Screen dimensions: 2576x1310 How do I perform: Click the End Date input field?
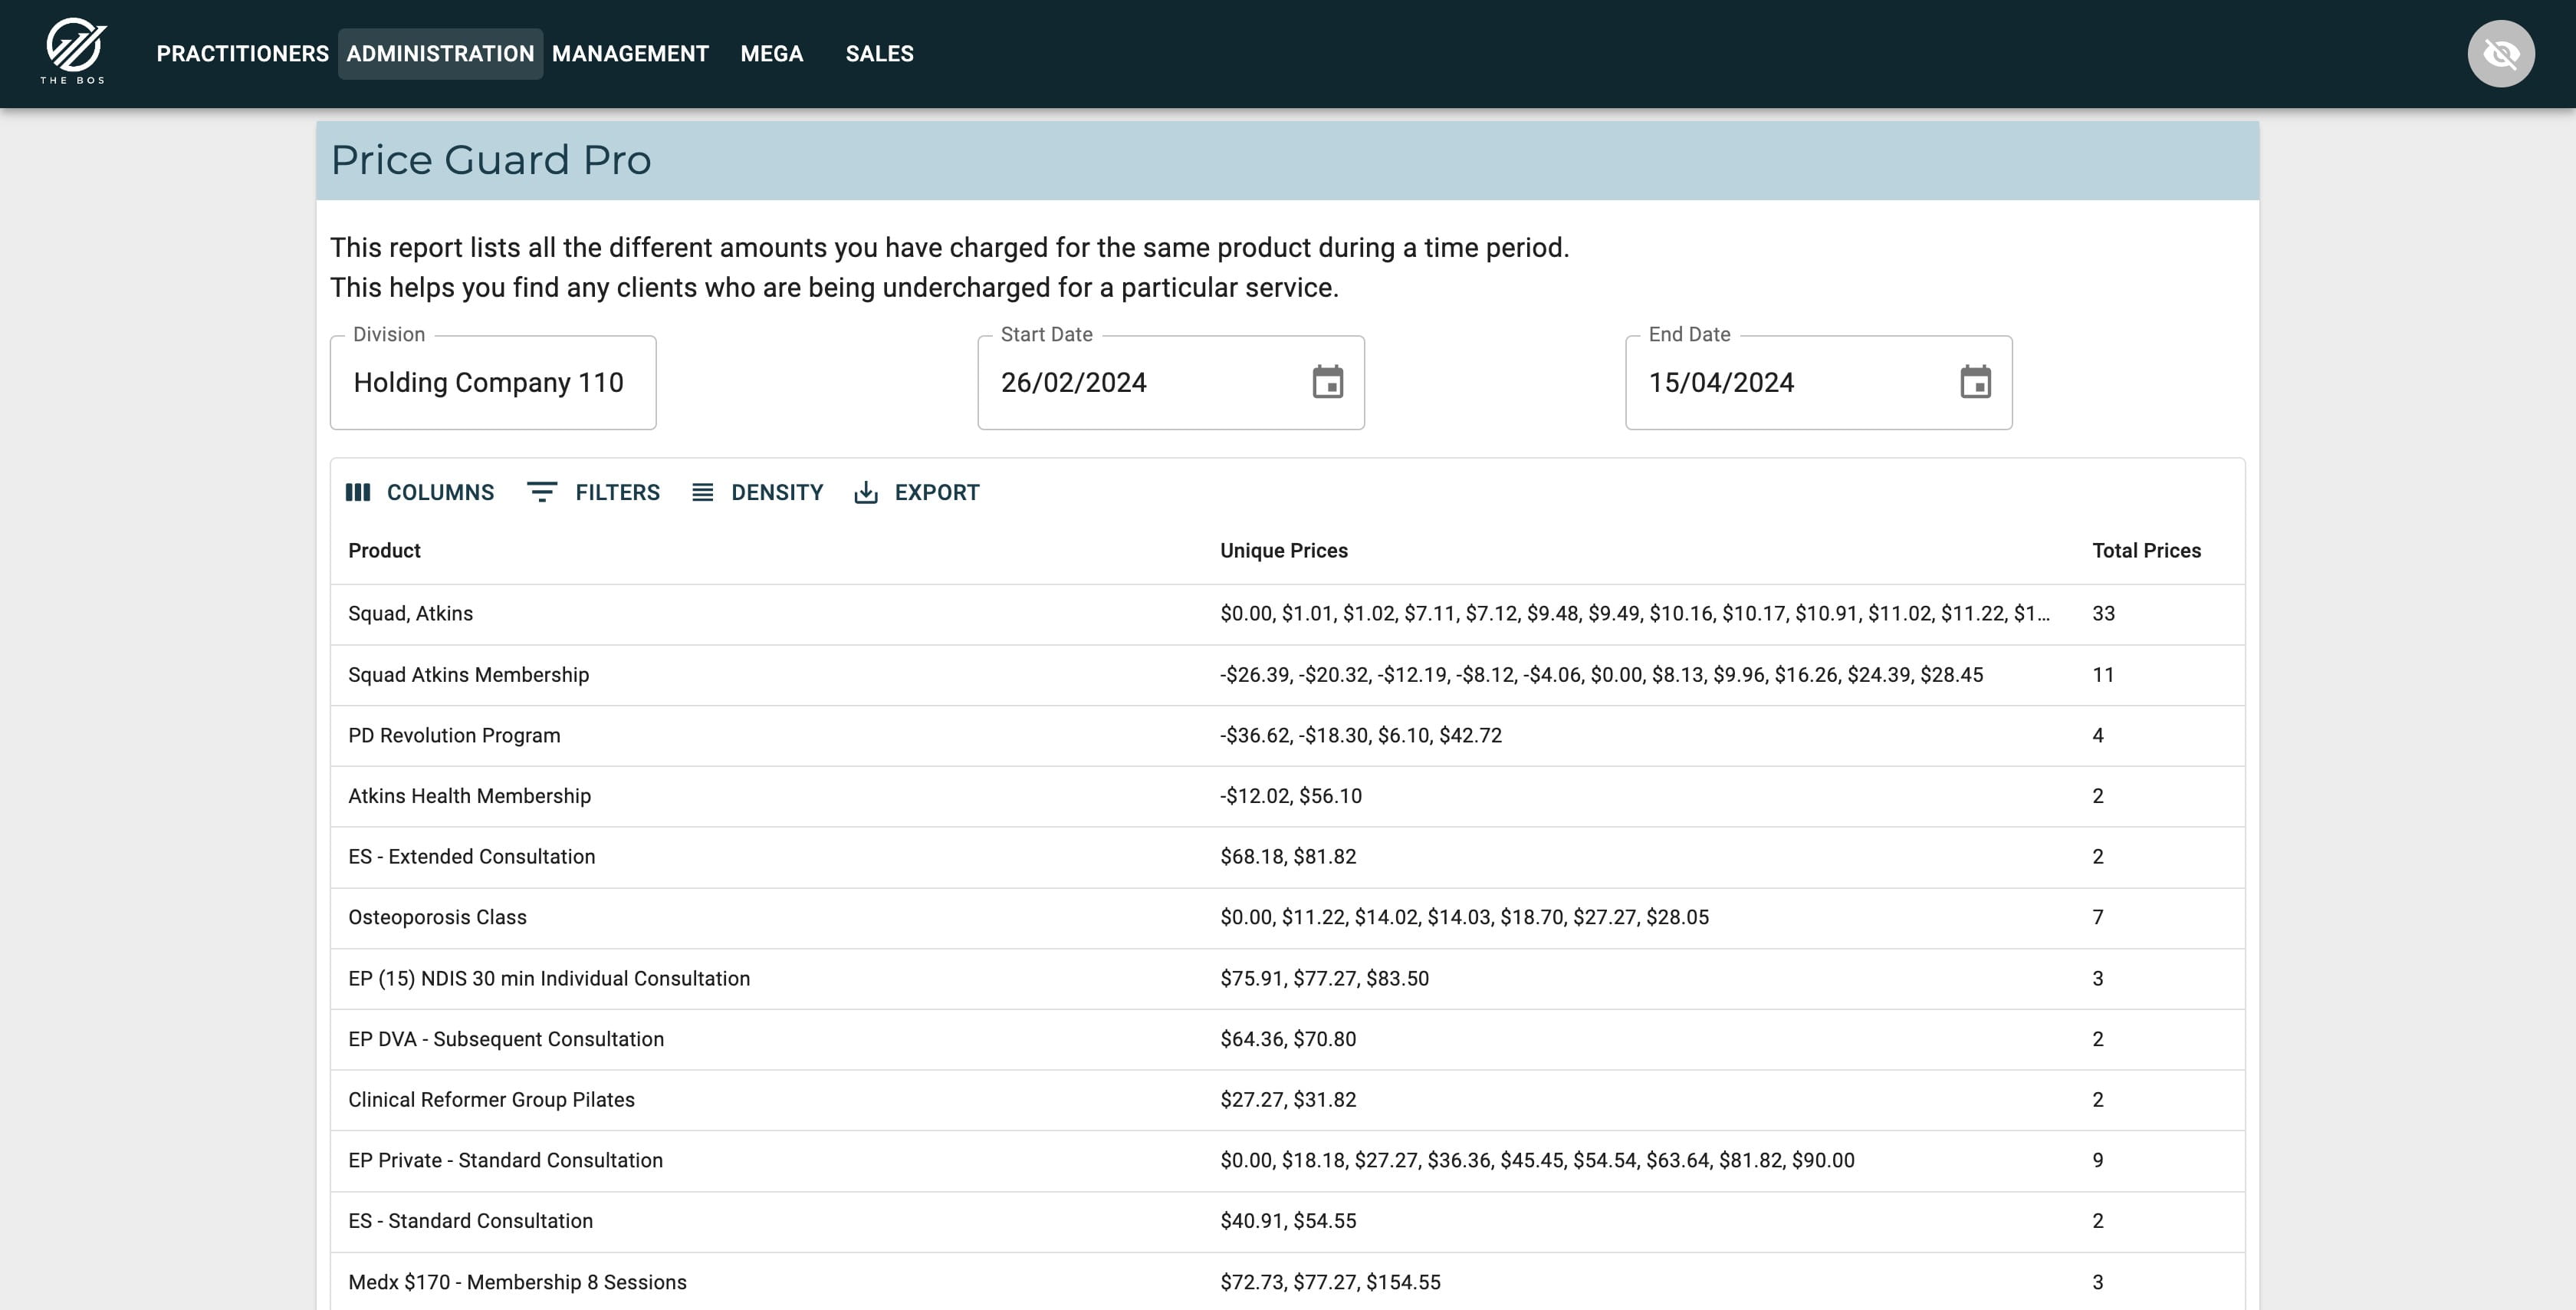(1818, 382)
